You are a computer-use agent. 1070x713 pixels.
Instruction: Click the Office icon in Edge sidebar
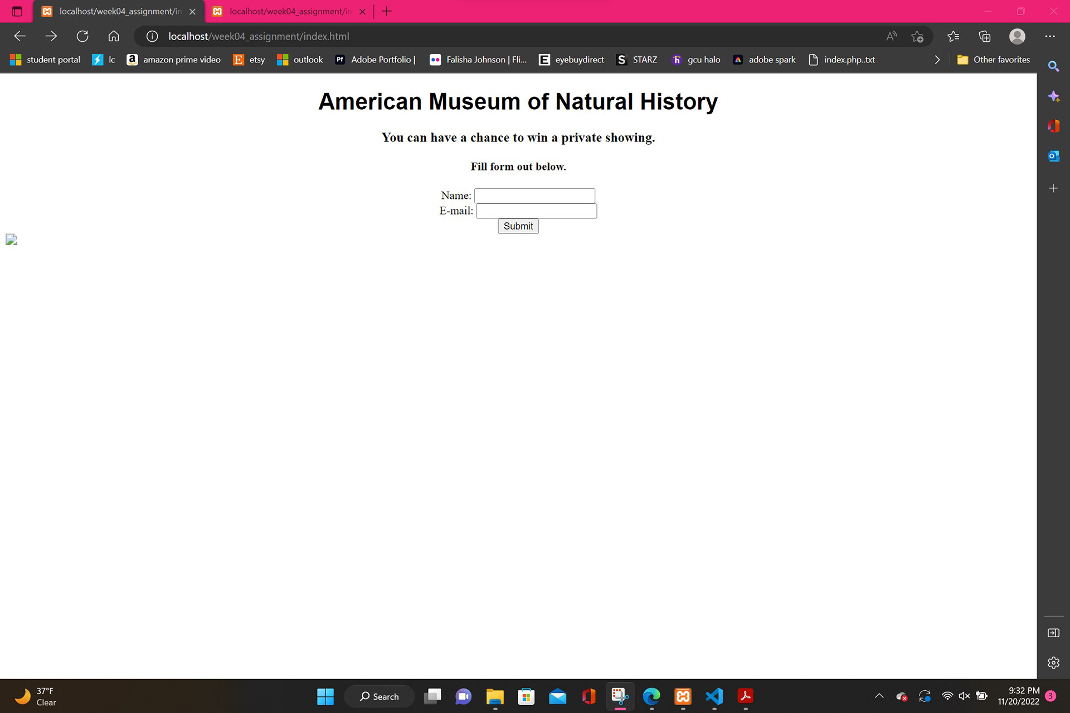pyautogui.click(x=1053, y=126)
